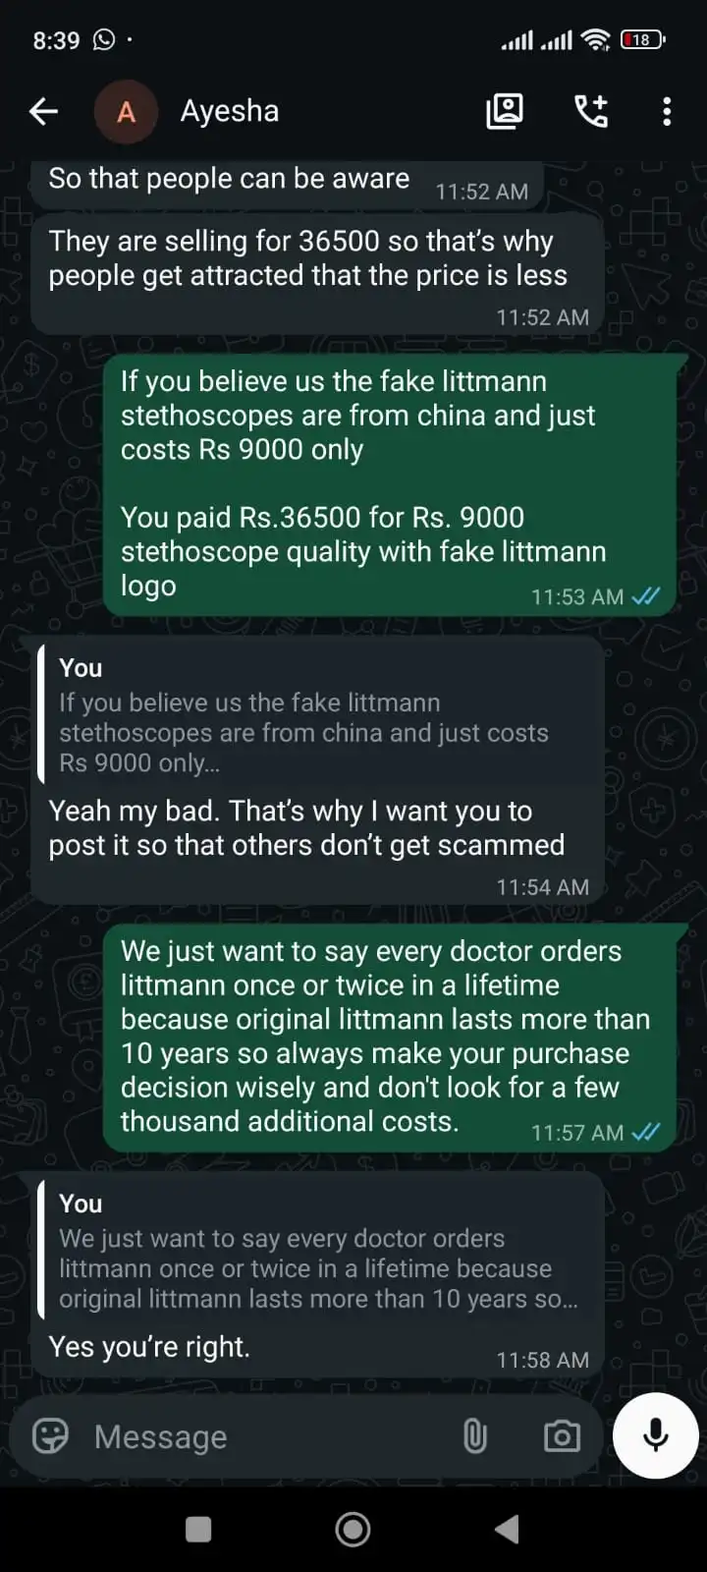The image size is (707, 1572).
Task: Tap the back arrow to leave chat
Action: pos(43,112)
